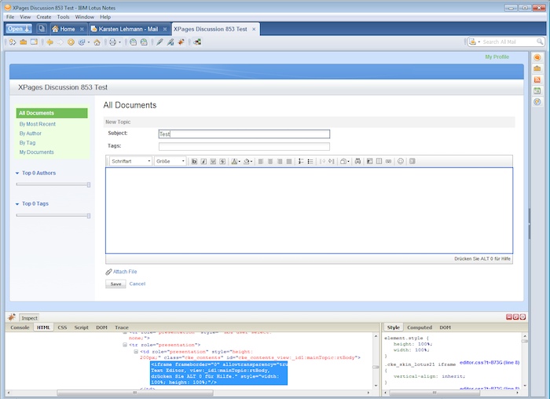This screenshot has width=550, height=399.
Task: Click the Home icon in the navigation toolbar
Action: 97,42
